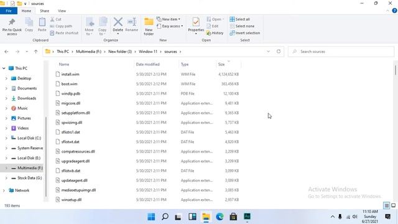Open the File menu
The width and height of the screenshot is (398, 224).
coord(9,11)
